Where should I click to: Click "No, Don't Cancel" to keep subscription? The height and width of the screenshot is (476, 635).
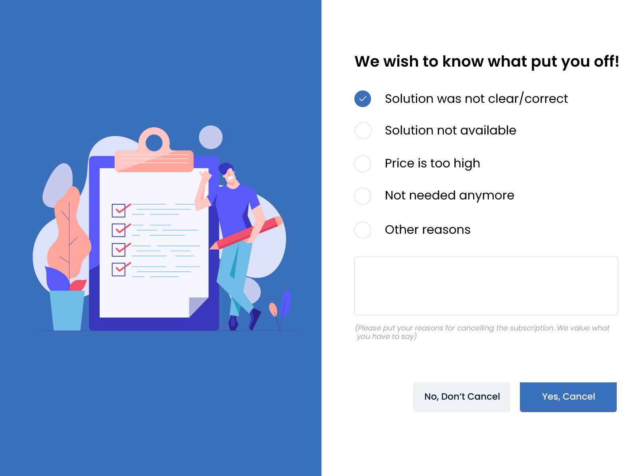point(462,397)
